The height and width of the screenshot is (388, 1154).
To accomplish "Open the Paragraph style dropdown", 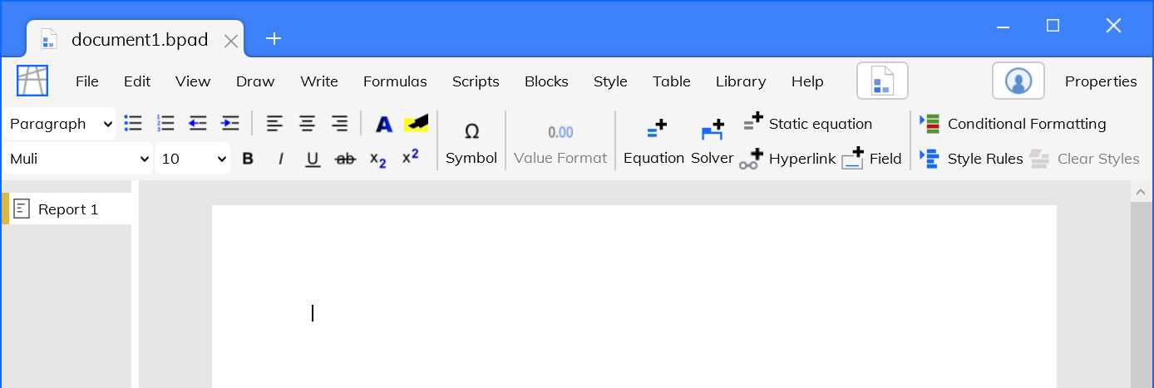I will click(x=60, y=124).
